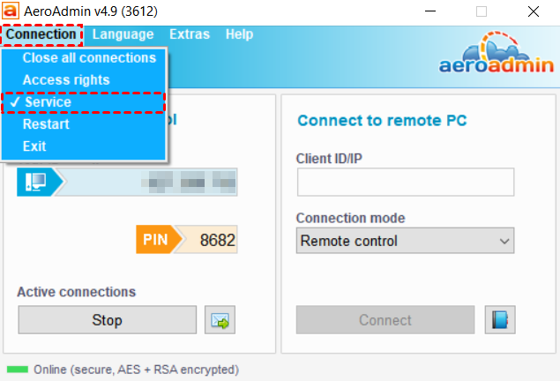Open the Connection menu
This screenshot has width=560, height=381.
click(x=41, y=34)
